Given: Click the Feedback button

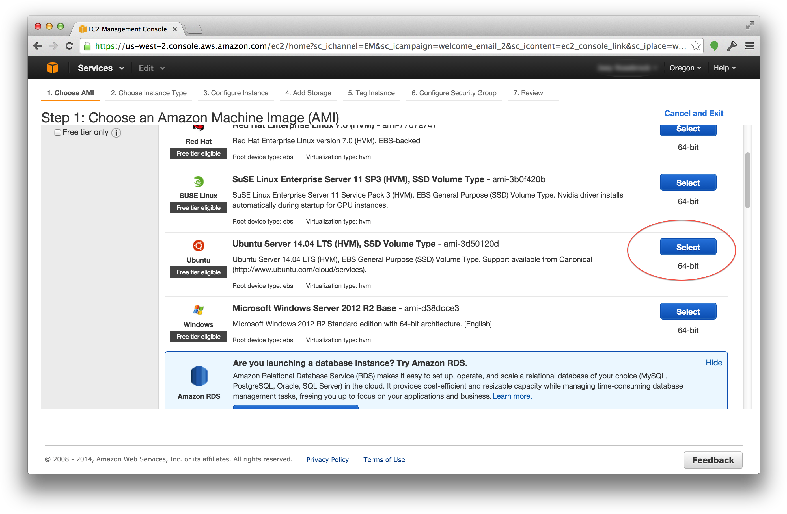Looking at the screenshot, I should 713,460.
